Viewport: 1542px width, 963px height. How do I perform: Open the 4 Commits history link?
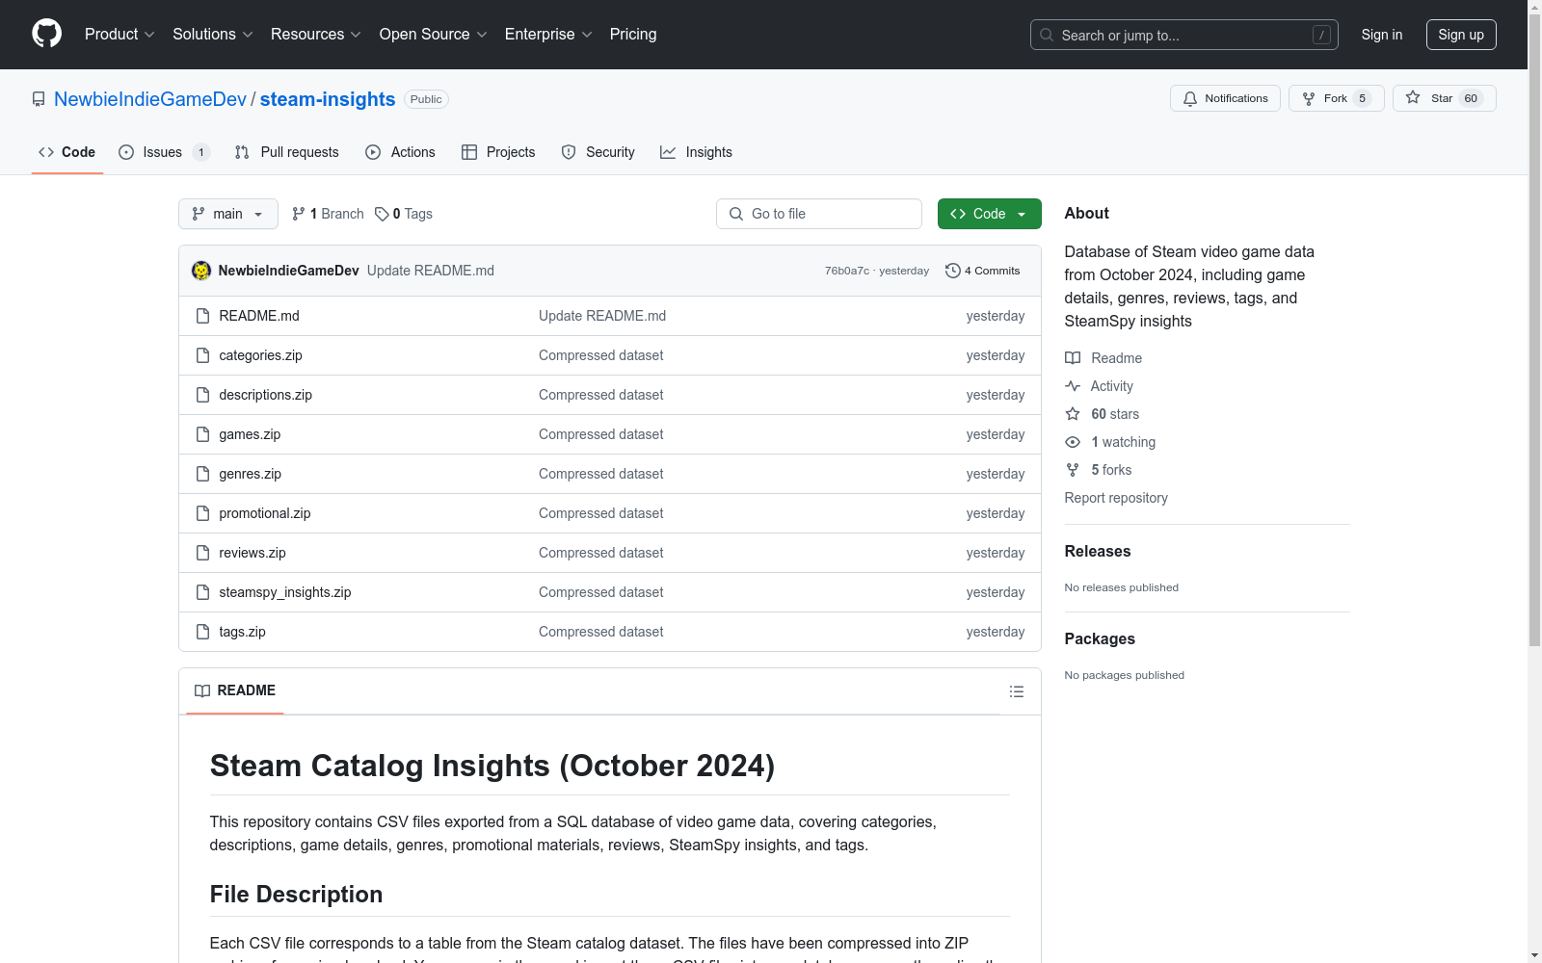[982, 271]
